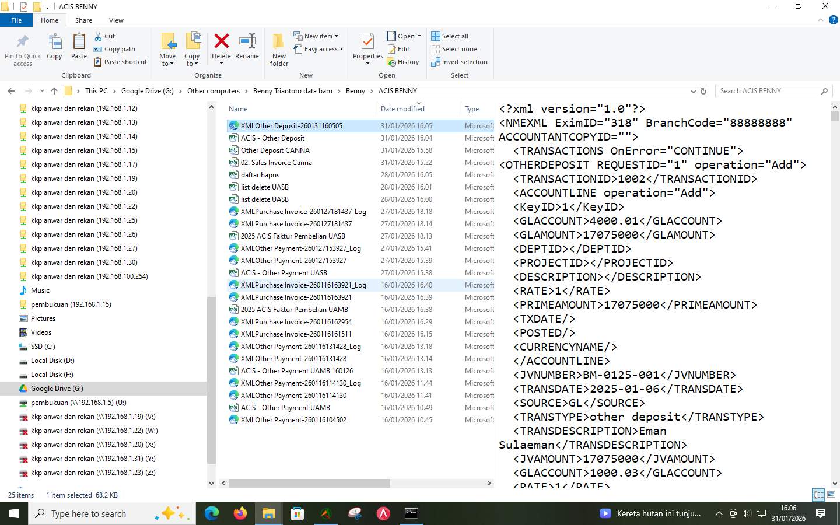Open the address bar history dropdown

pos(694,91)
